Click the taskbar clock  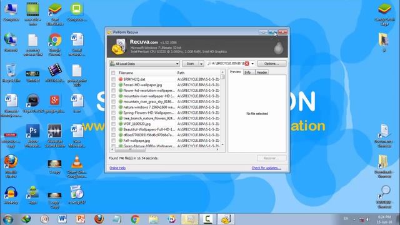pyautogui.click(x=384, y=219)
